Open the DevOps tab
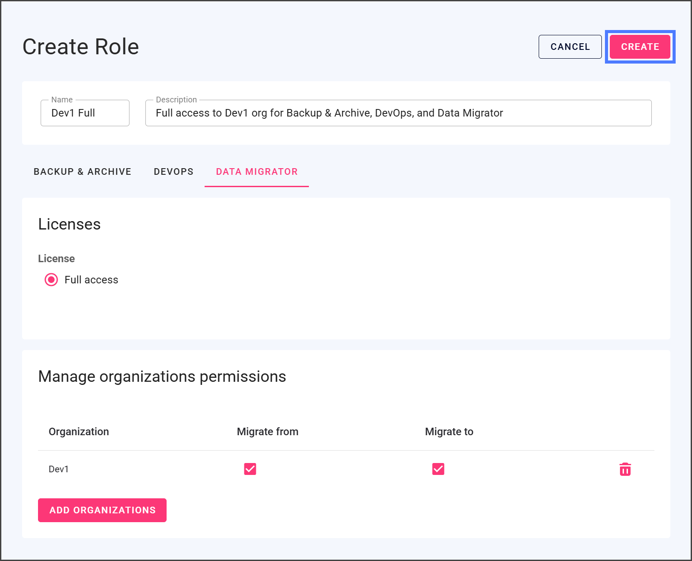 coord(173,172)
